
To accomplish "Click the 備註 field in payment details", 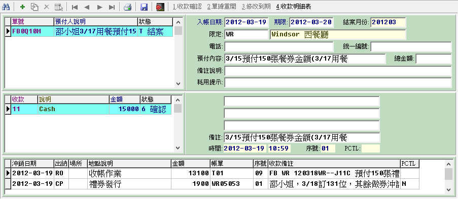I will (302, 137).
